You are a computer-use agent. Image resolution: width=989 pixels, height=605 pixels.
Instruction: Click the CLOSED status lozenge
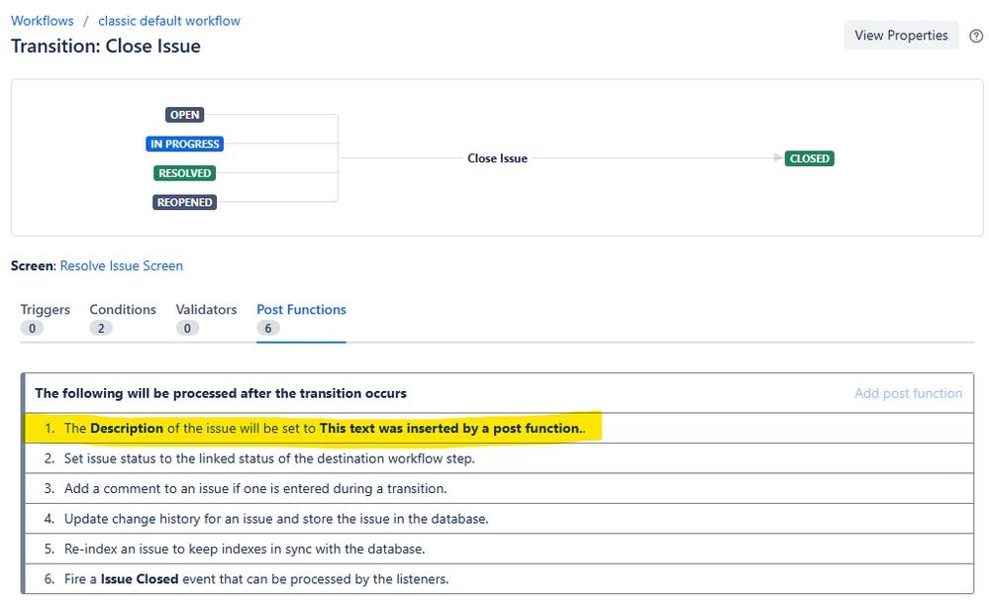(809, 158)
